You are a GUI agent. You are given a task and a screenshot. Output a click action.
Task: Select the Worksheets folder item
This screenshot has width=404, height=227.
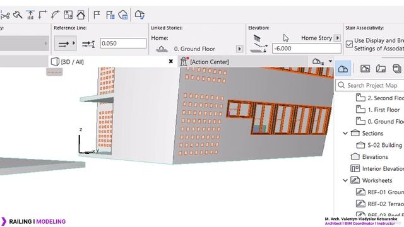[372, 180]
